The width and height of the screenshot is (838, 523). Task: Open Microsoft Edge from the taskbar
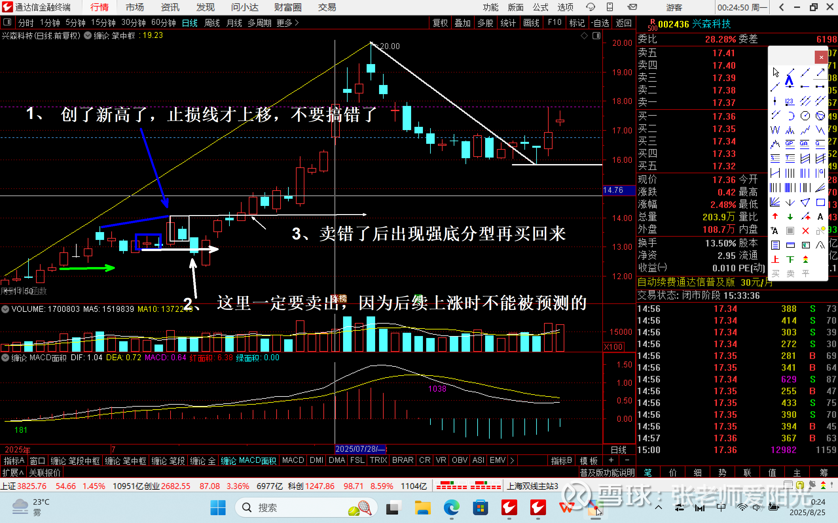(451, 508)
